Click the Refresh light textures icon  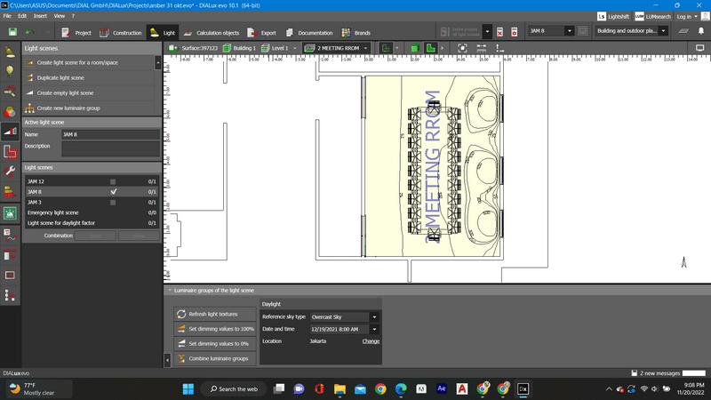[x=181, y=314]
